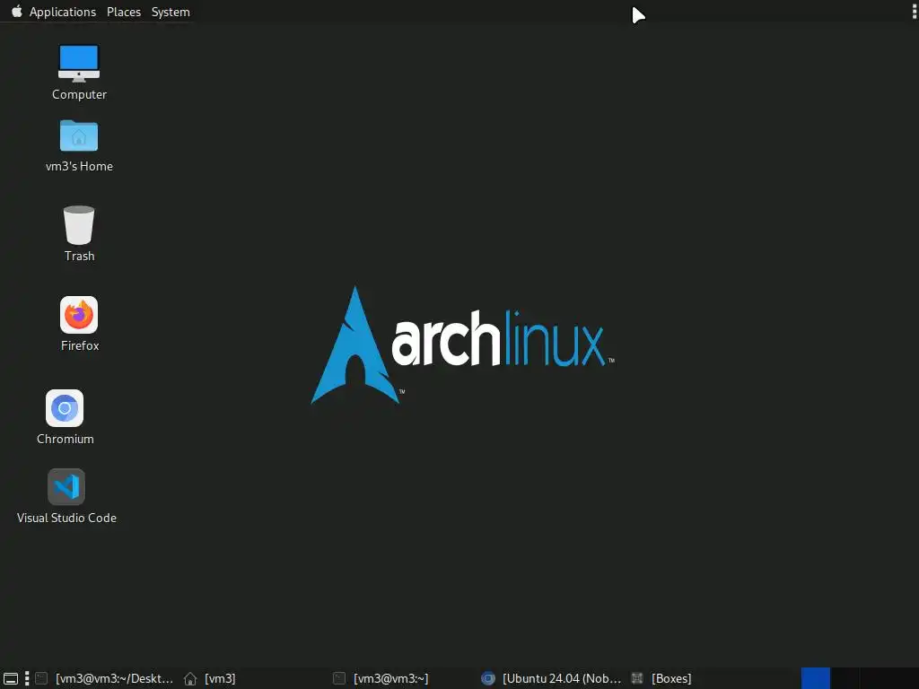Click the Show Desktop button in bottom panel
Screen dimensions: 919x689
point(11,678)
